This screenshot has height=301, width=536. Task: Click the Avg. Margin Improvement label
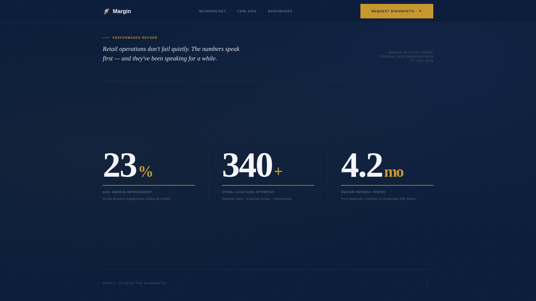pos(127,192)
